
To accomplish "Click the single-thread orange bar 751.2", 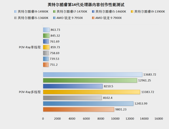I will (46, 65).
